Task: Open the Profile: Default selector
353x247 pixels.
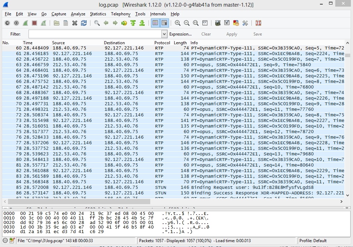Action: pyautogui.click(x=313, y=240)
